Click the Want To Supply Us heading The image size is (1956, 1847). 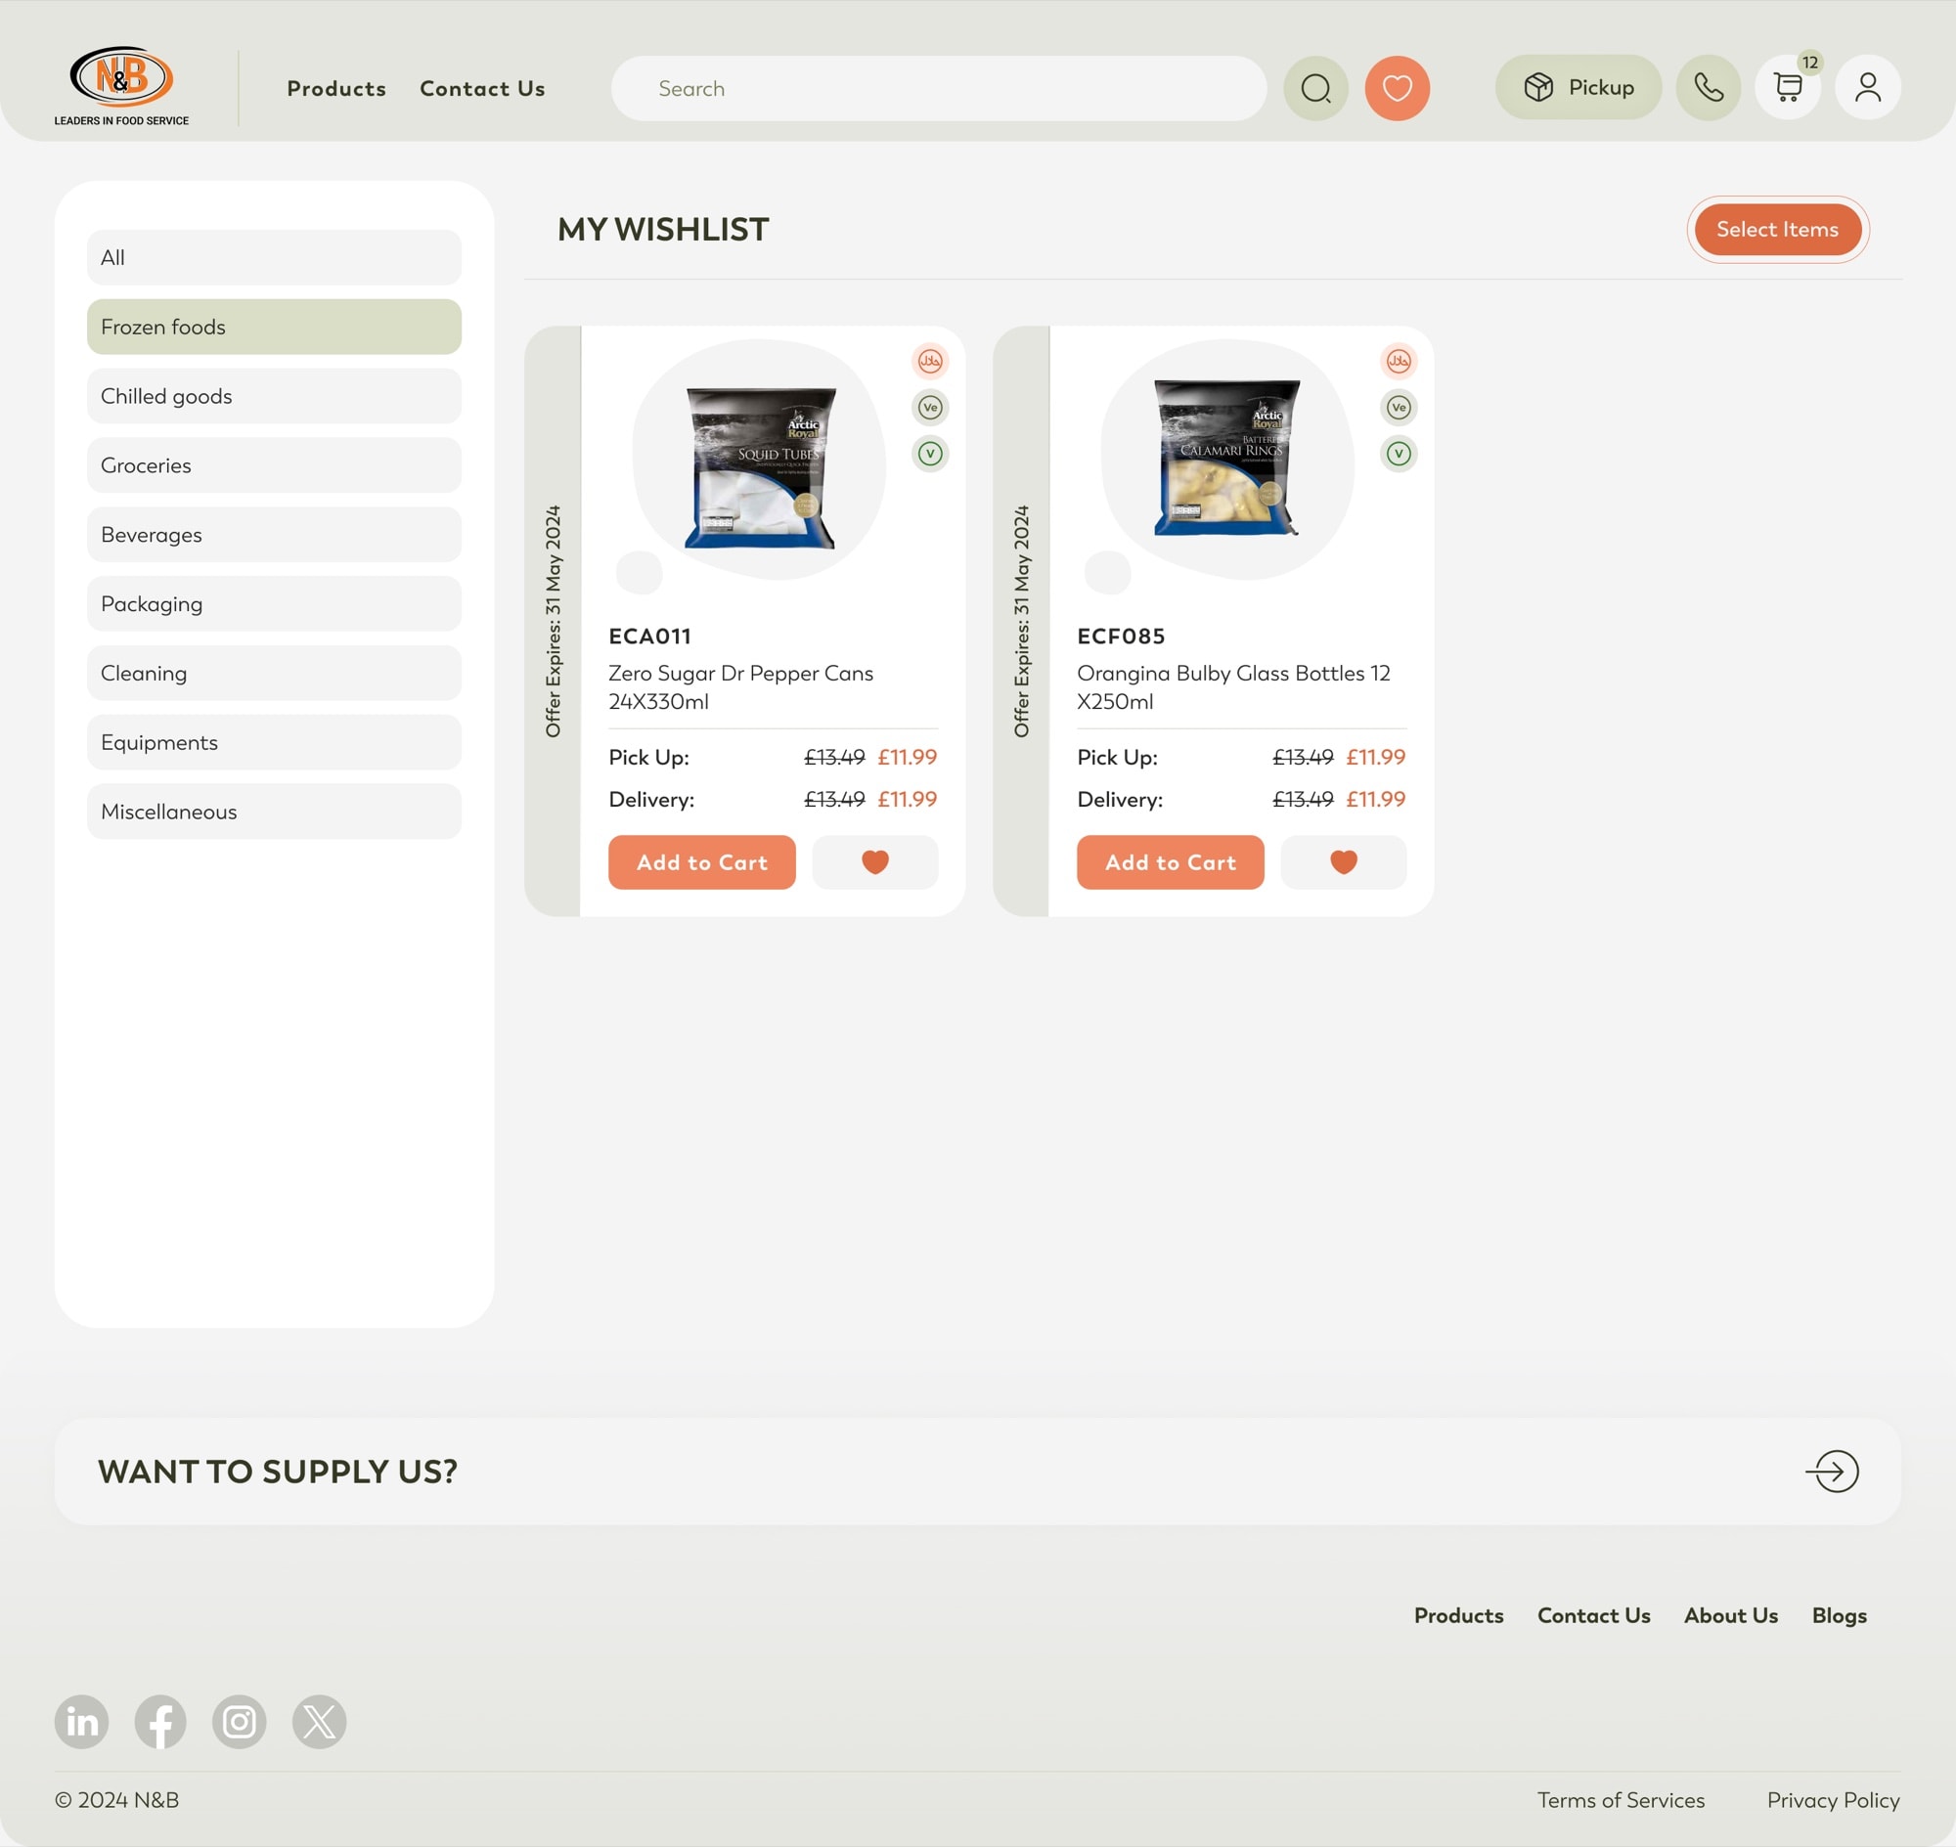(278, 1471)
